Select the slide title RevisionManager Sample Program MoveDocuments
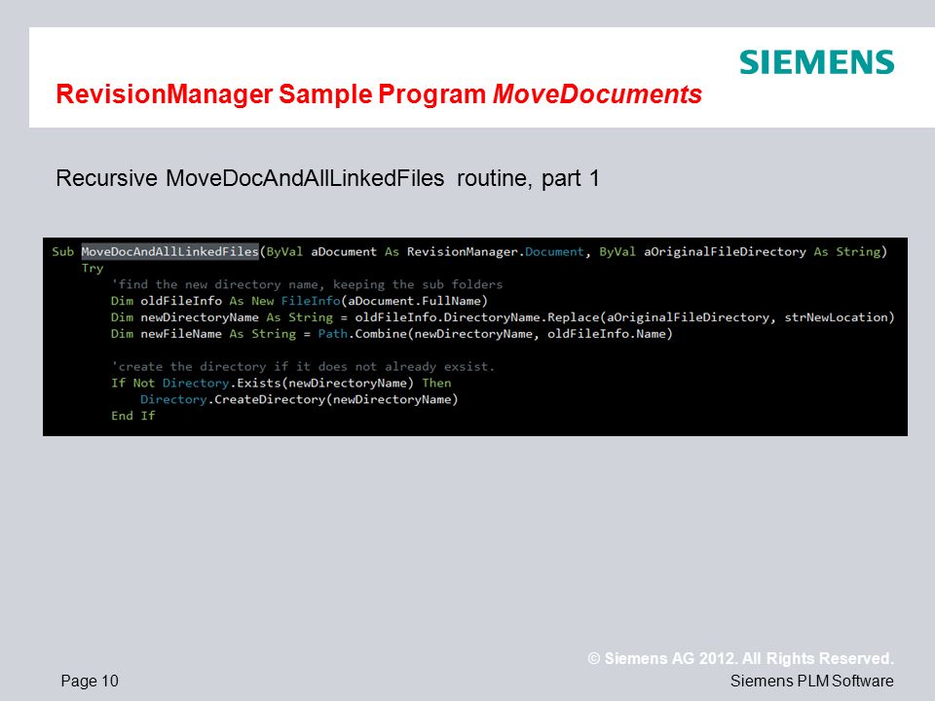This screenshot has height=701, width=935. click(379, 94)
